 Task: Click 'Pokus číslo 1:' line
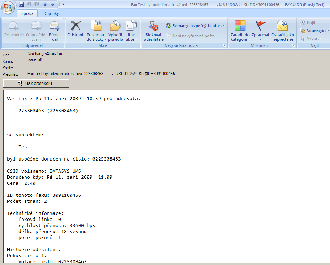[27, 256]
